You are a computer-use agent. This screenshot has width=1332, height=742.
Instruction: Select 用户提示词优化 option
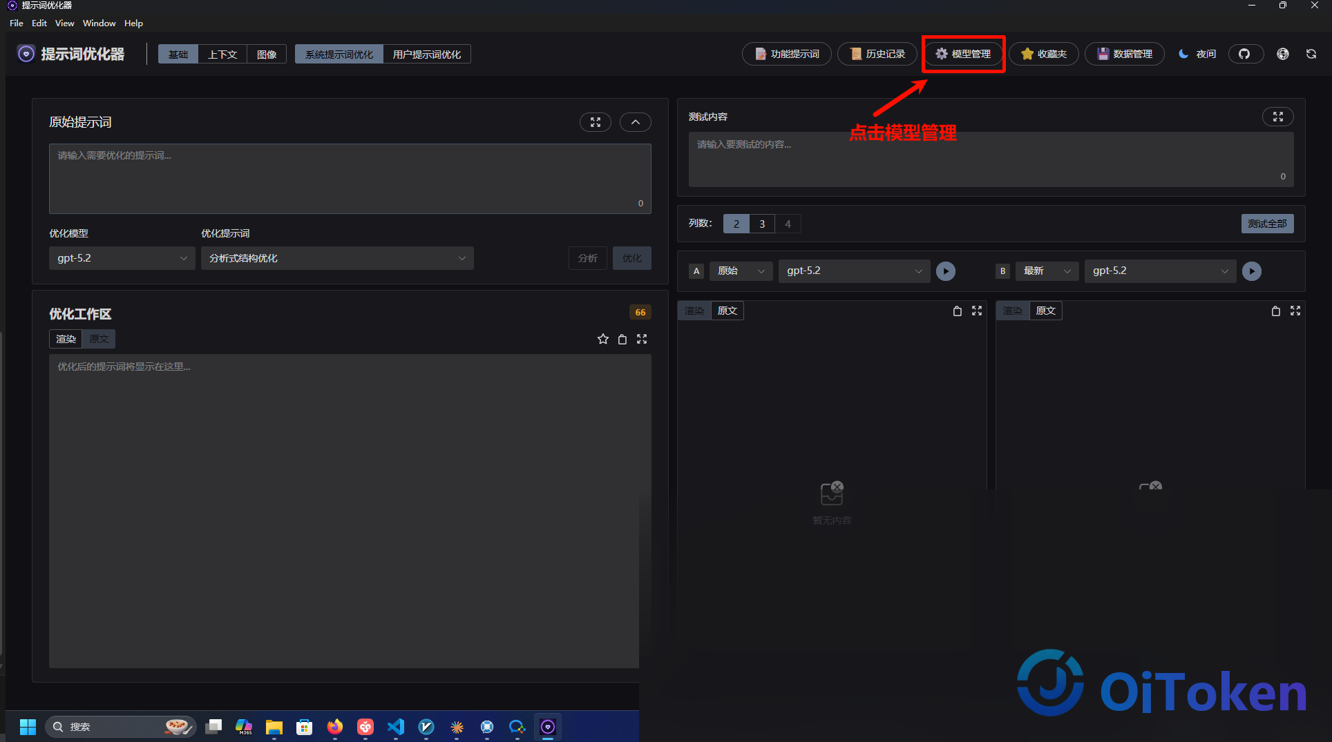click(x=427, y=54)
